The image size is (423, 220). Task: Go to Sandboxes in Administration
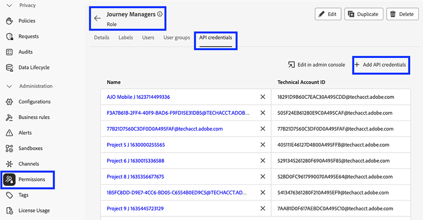point(30,148)
